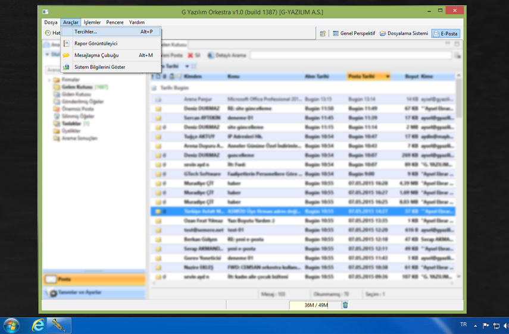Open the Windows Start button
509x334 pixels.
point(12,325)
